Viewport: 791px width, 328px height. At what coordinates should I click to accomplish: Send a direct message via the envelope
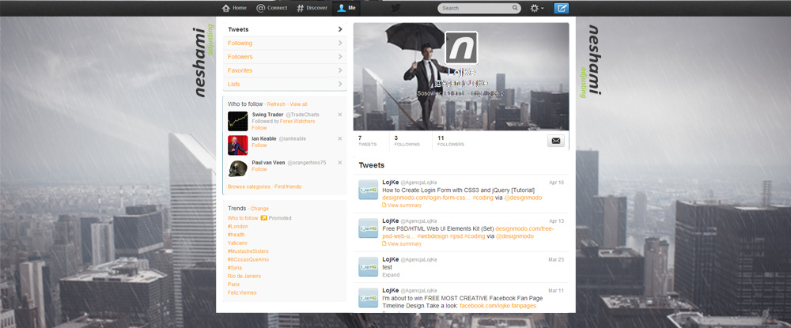coord(556,141)
